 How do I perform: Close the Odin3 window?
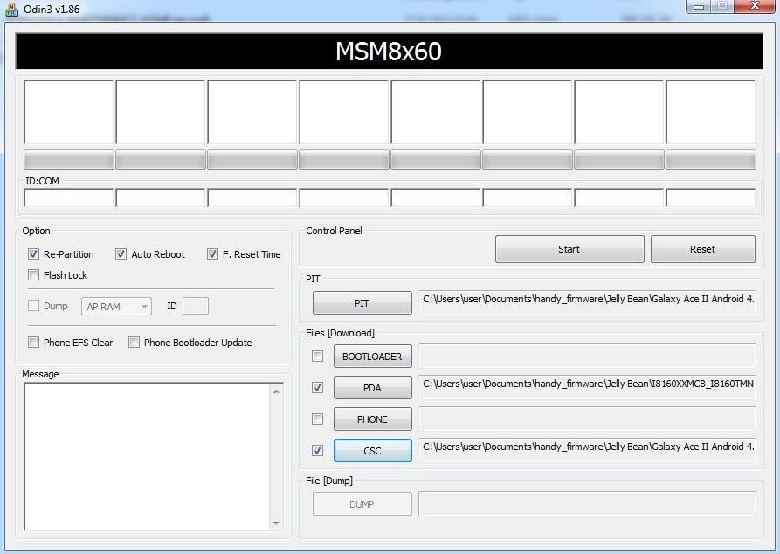tap(756, 6)
